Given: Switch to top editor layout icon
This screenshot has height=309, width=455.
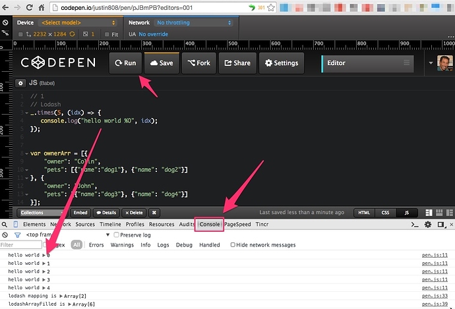Looking at the screenshot, I should coord(439,213).
